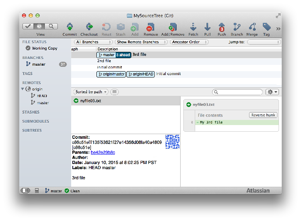
Task: Create a new branch via Branch icon
Action: click(x=237, y=29)
